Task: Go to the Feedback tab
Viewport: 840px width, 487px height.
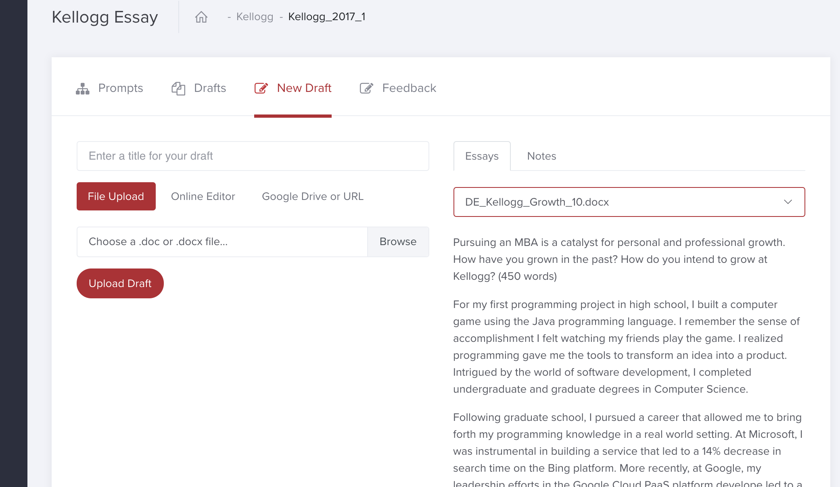Action: [409, 88]
